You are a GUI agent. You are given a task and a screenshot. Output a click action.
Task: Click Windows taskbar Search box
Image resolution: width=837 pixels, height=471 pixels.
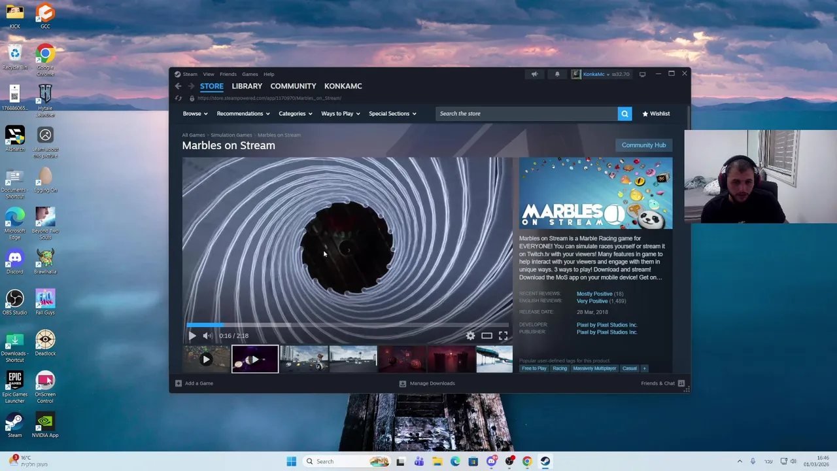click(x=347, y=461)
